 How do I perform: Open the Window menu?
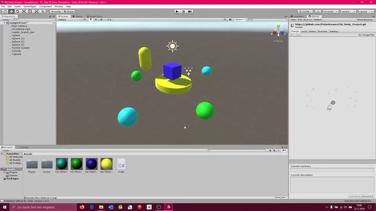pyautogui.click(x=59, y=6)
